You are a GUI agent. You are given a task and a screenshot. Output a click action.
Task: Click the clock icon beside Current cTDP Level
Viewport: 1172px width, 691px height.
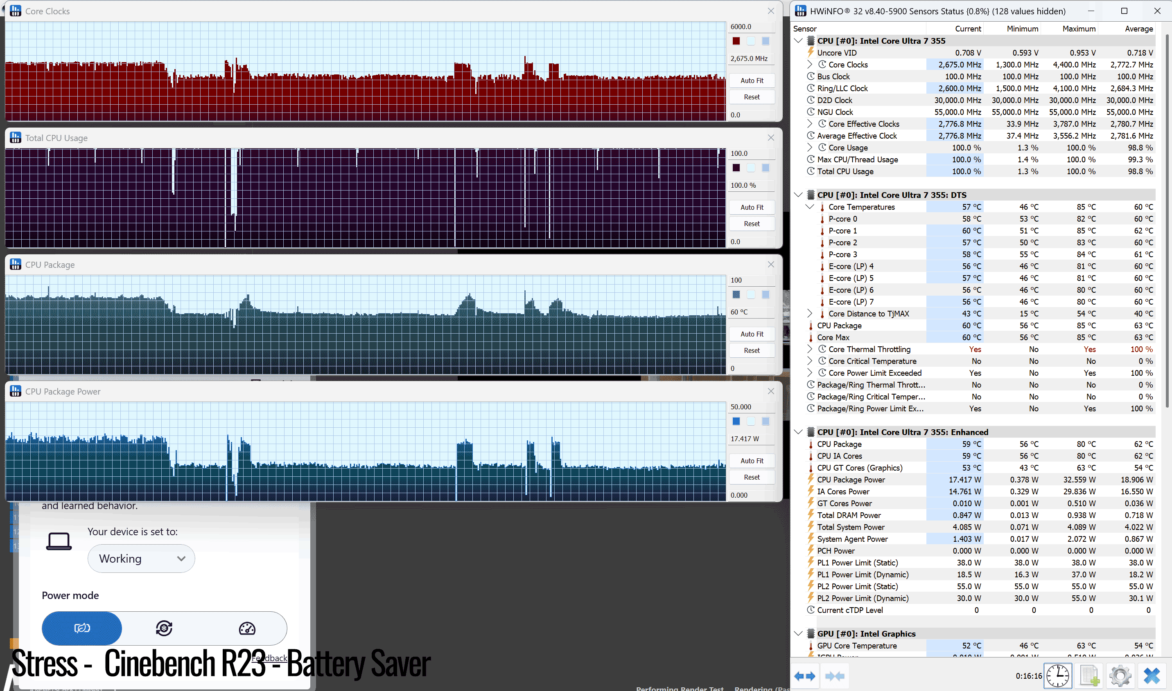coord(811,610)
